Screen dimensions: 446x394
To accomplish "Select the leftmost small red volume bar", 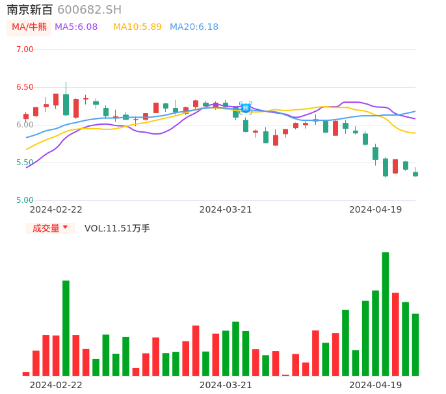I will (x=26, y=373).
